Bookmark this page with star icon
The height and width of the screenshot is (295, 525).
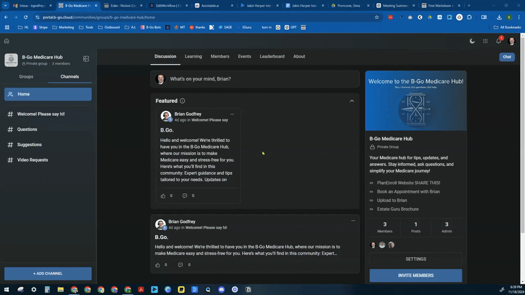pyautogui.click(x=377, y=17)
